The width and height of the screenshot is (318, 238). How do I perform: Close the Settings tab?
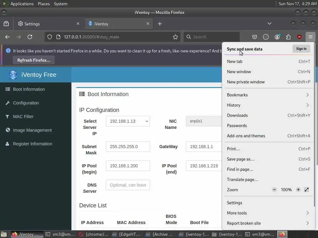tap(78, 24)
